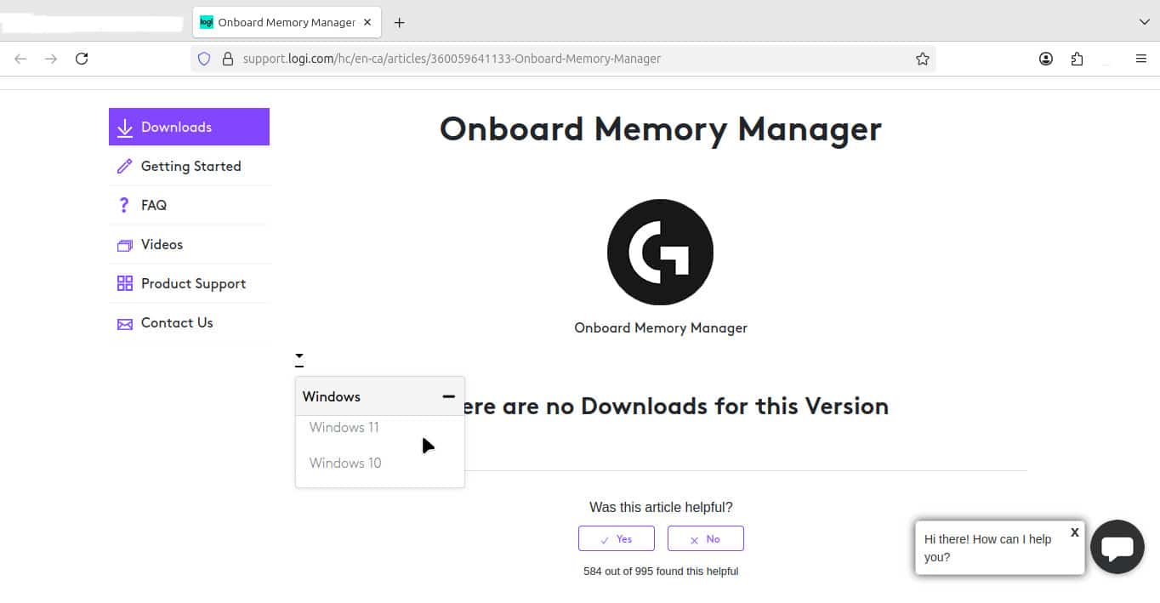Open the browser extensions icon
Screen dimensions: 1160x603
[x=1077, y=59]
